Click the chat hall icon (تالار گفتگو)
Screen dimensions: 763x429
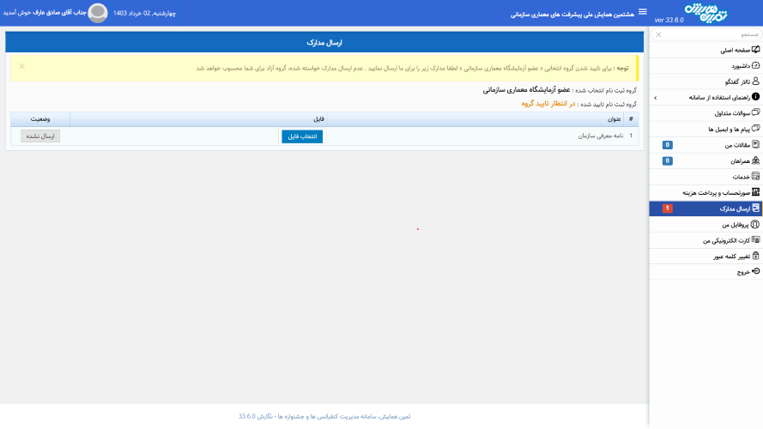(755, 82)
